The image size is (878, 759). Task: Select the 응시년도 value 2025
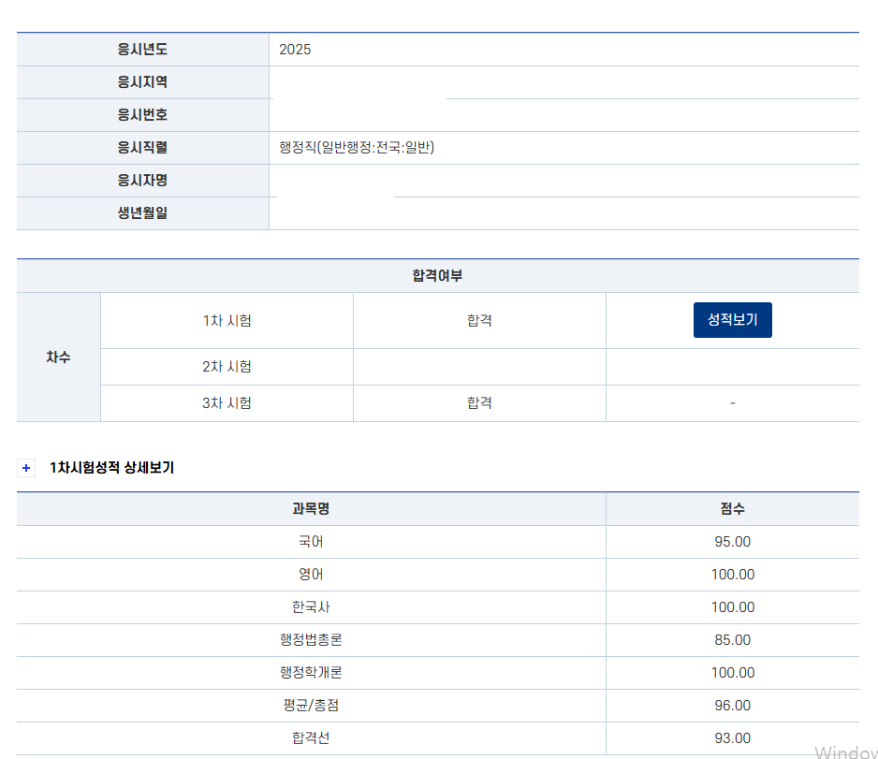click(295, 50)
